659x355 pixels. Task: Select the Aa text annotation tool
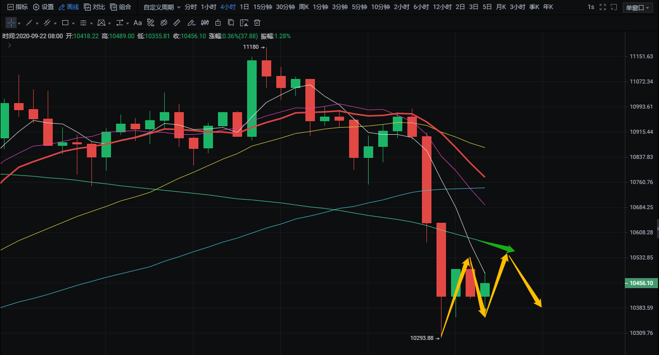[138, 23]
